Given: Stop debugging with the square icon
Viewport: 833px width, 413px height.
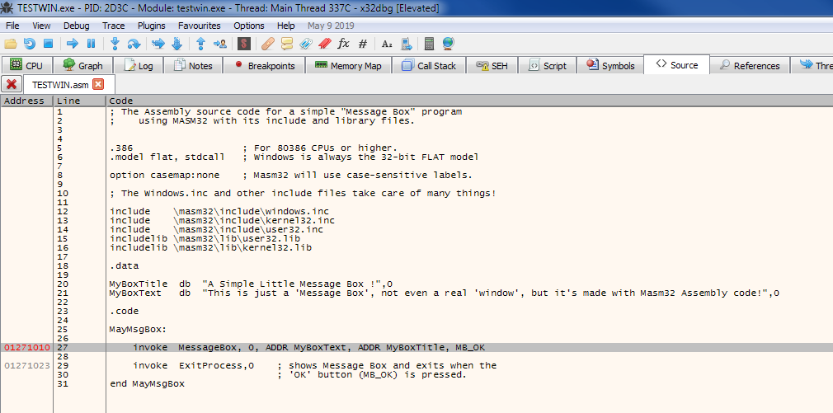Looking at the screenshot, I should tap(48, 44).
